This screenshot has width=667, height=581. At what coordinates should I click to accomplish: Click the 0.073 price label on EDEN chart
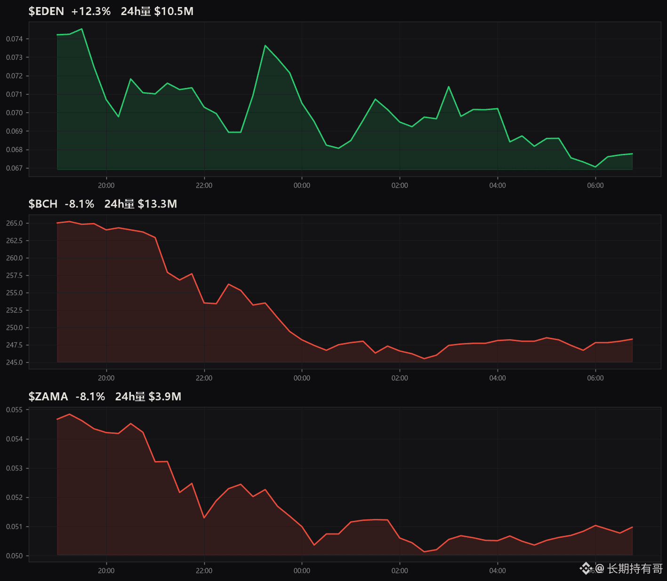tap(14, 57)
